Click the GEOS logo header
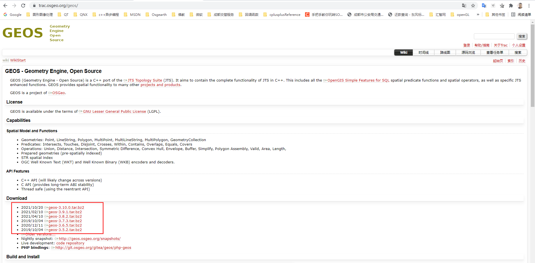The image size is (535, 263). pos(36,33)
